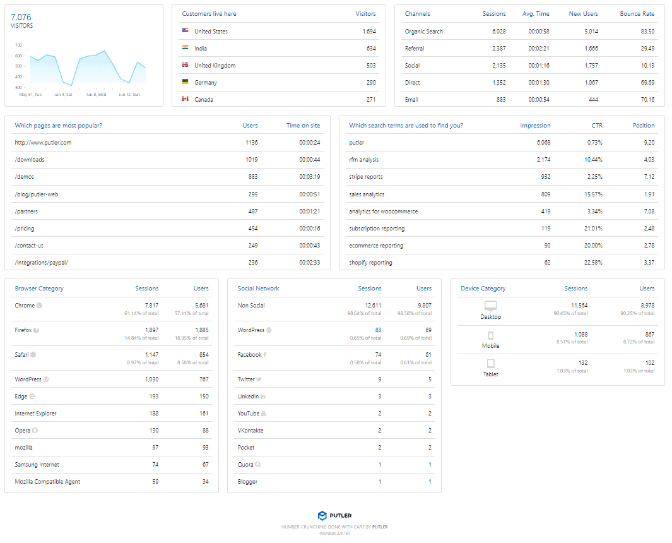Click the Impression column header
The image size is (672, 543).
click(535, 126)
